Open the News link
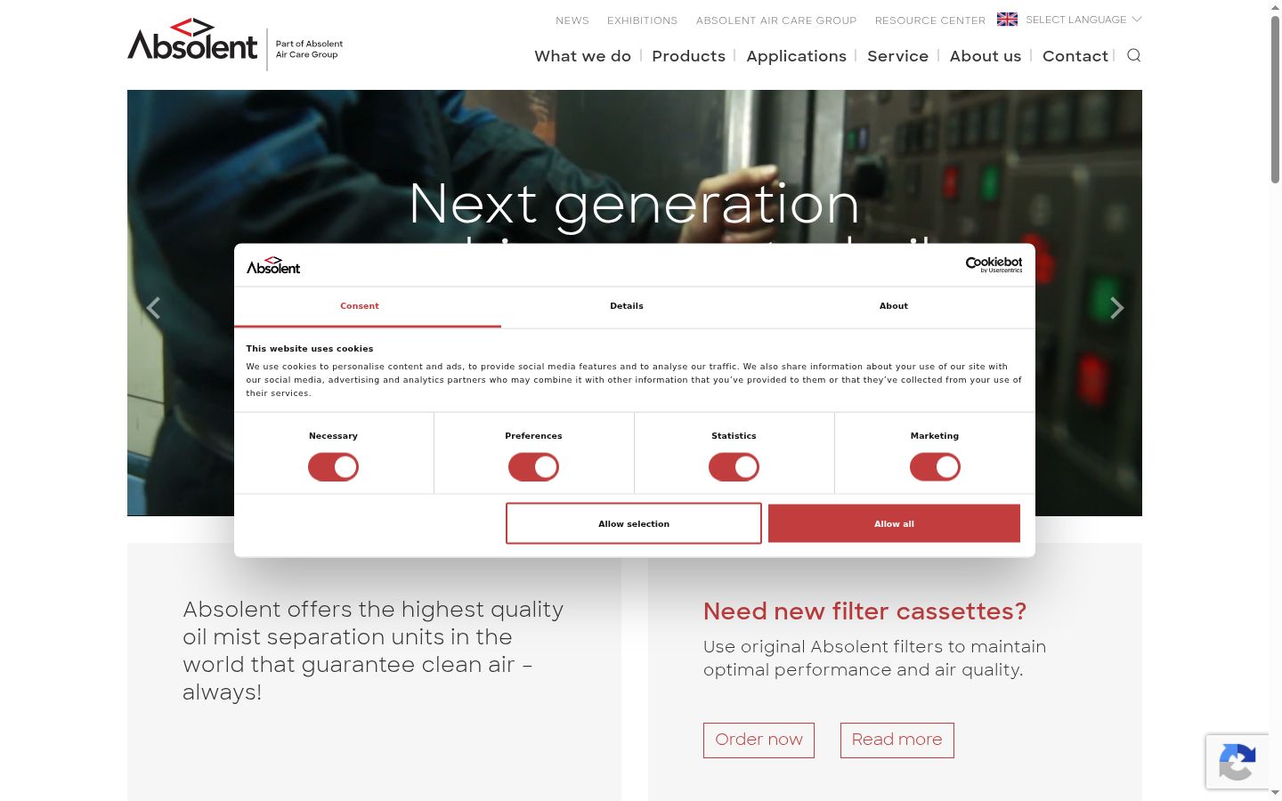 point(572,20)
